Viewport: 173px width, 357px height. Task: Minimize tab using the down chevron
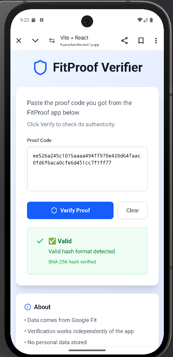click(x=35, y=41)
